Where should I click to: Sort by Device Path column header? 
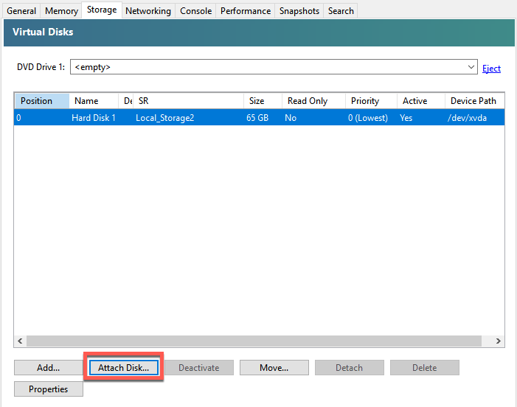pyautogui.click(x=474, y=101)
